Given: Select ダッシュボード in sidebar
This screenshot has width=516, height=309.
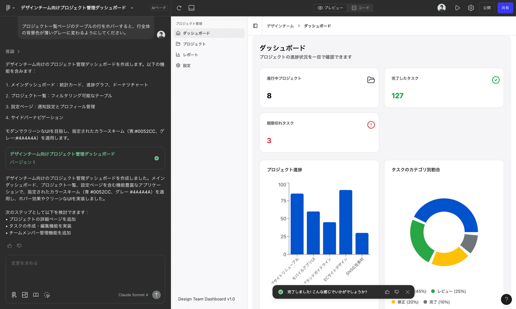Looking at the screenshot, I should coord(209,33).
